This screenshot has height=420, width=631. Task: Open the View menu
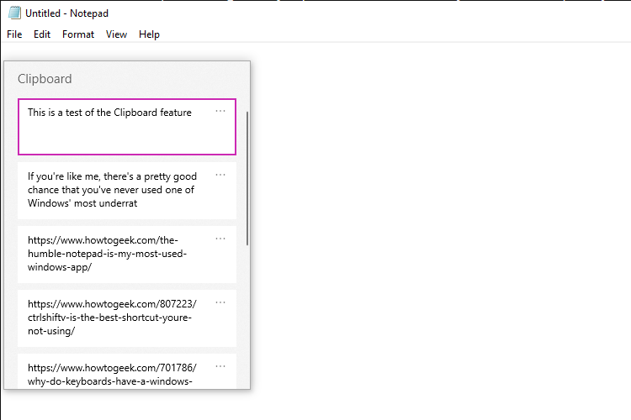pyautogui.click(x=116, y=34)
